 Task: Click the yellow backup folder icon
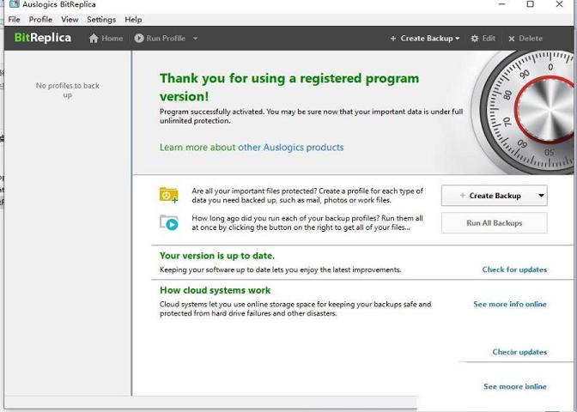(x=169, y=195)
